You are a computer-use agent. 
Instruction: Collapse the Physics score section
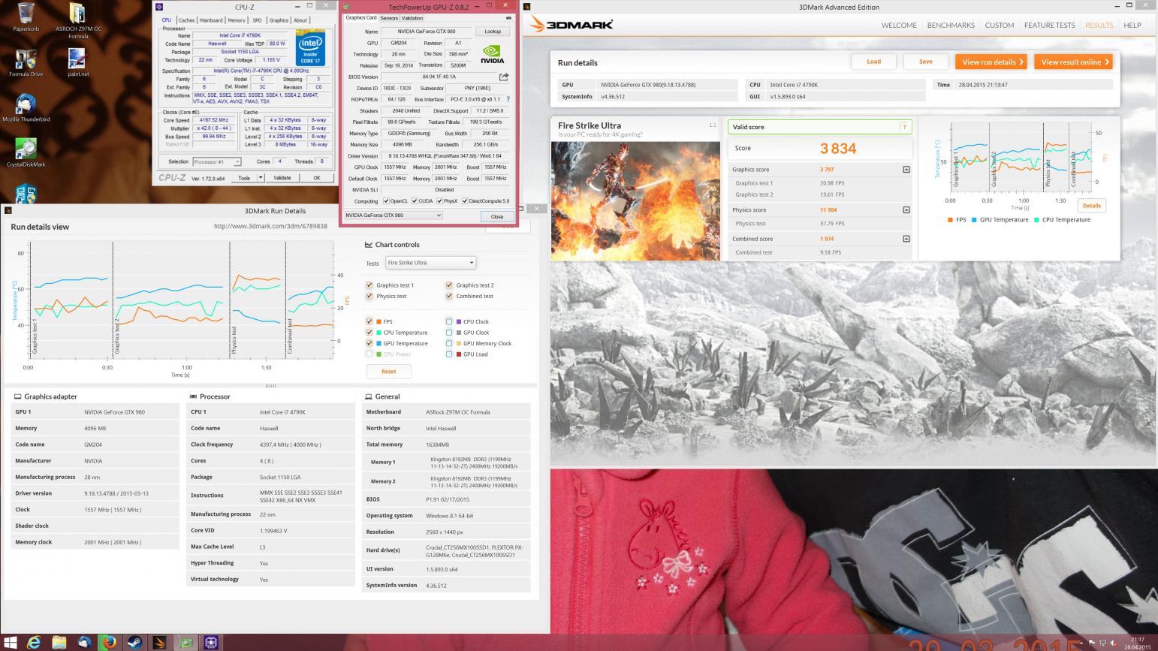coord(906,210)
